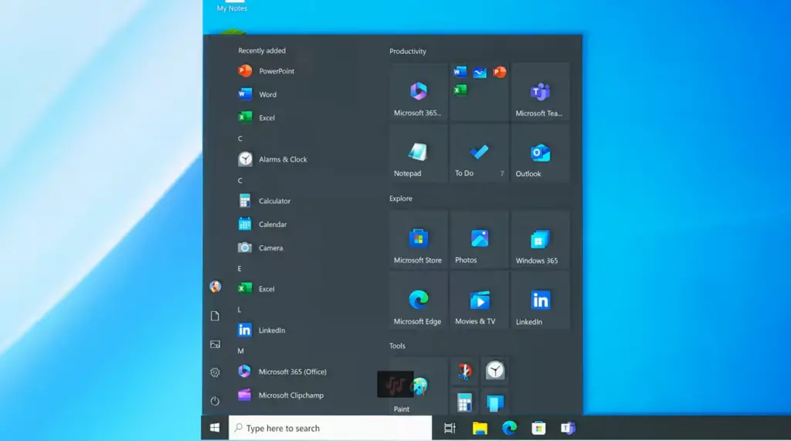Image resolution: width=791 pixels, height=441 pixels.
Task: Open Pictures from Start rail
Action: click(215, 344)
